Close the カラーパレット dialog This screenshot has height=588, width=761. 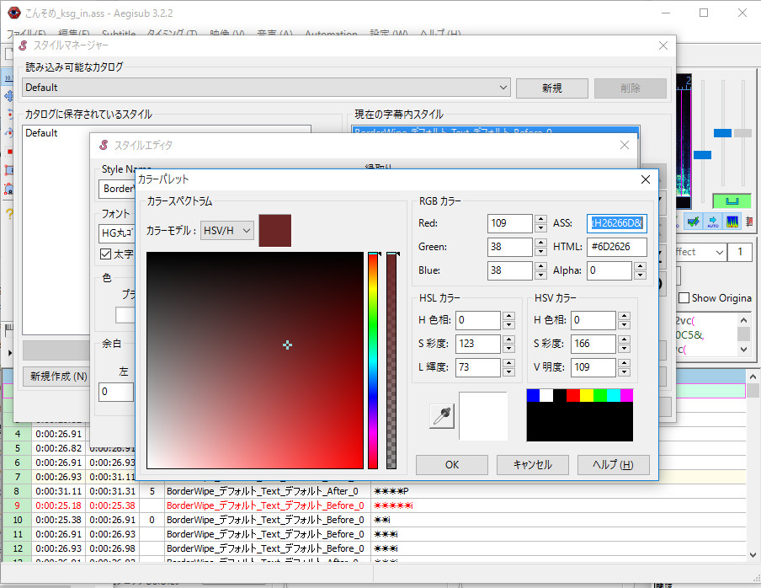pyautogui.click(x=646, y=179)
